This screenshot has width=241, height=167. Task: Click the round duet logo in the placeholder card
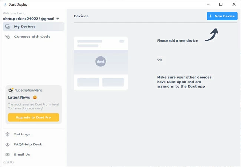coord(100,62)
